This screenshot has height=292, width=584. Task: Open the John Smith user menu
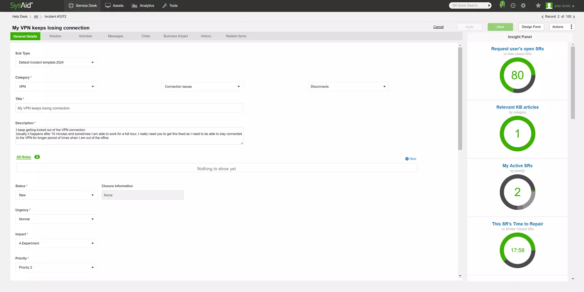[x=564, y=6]
